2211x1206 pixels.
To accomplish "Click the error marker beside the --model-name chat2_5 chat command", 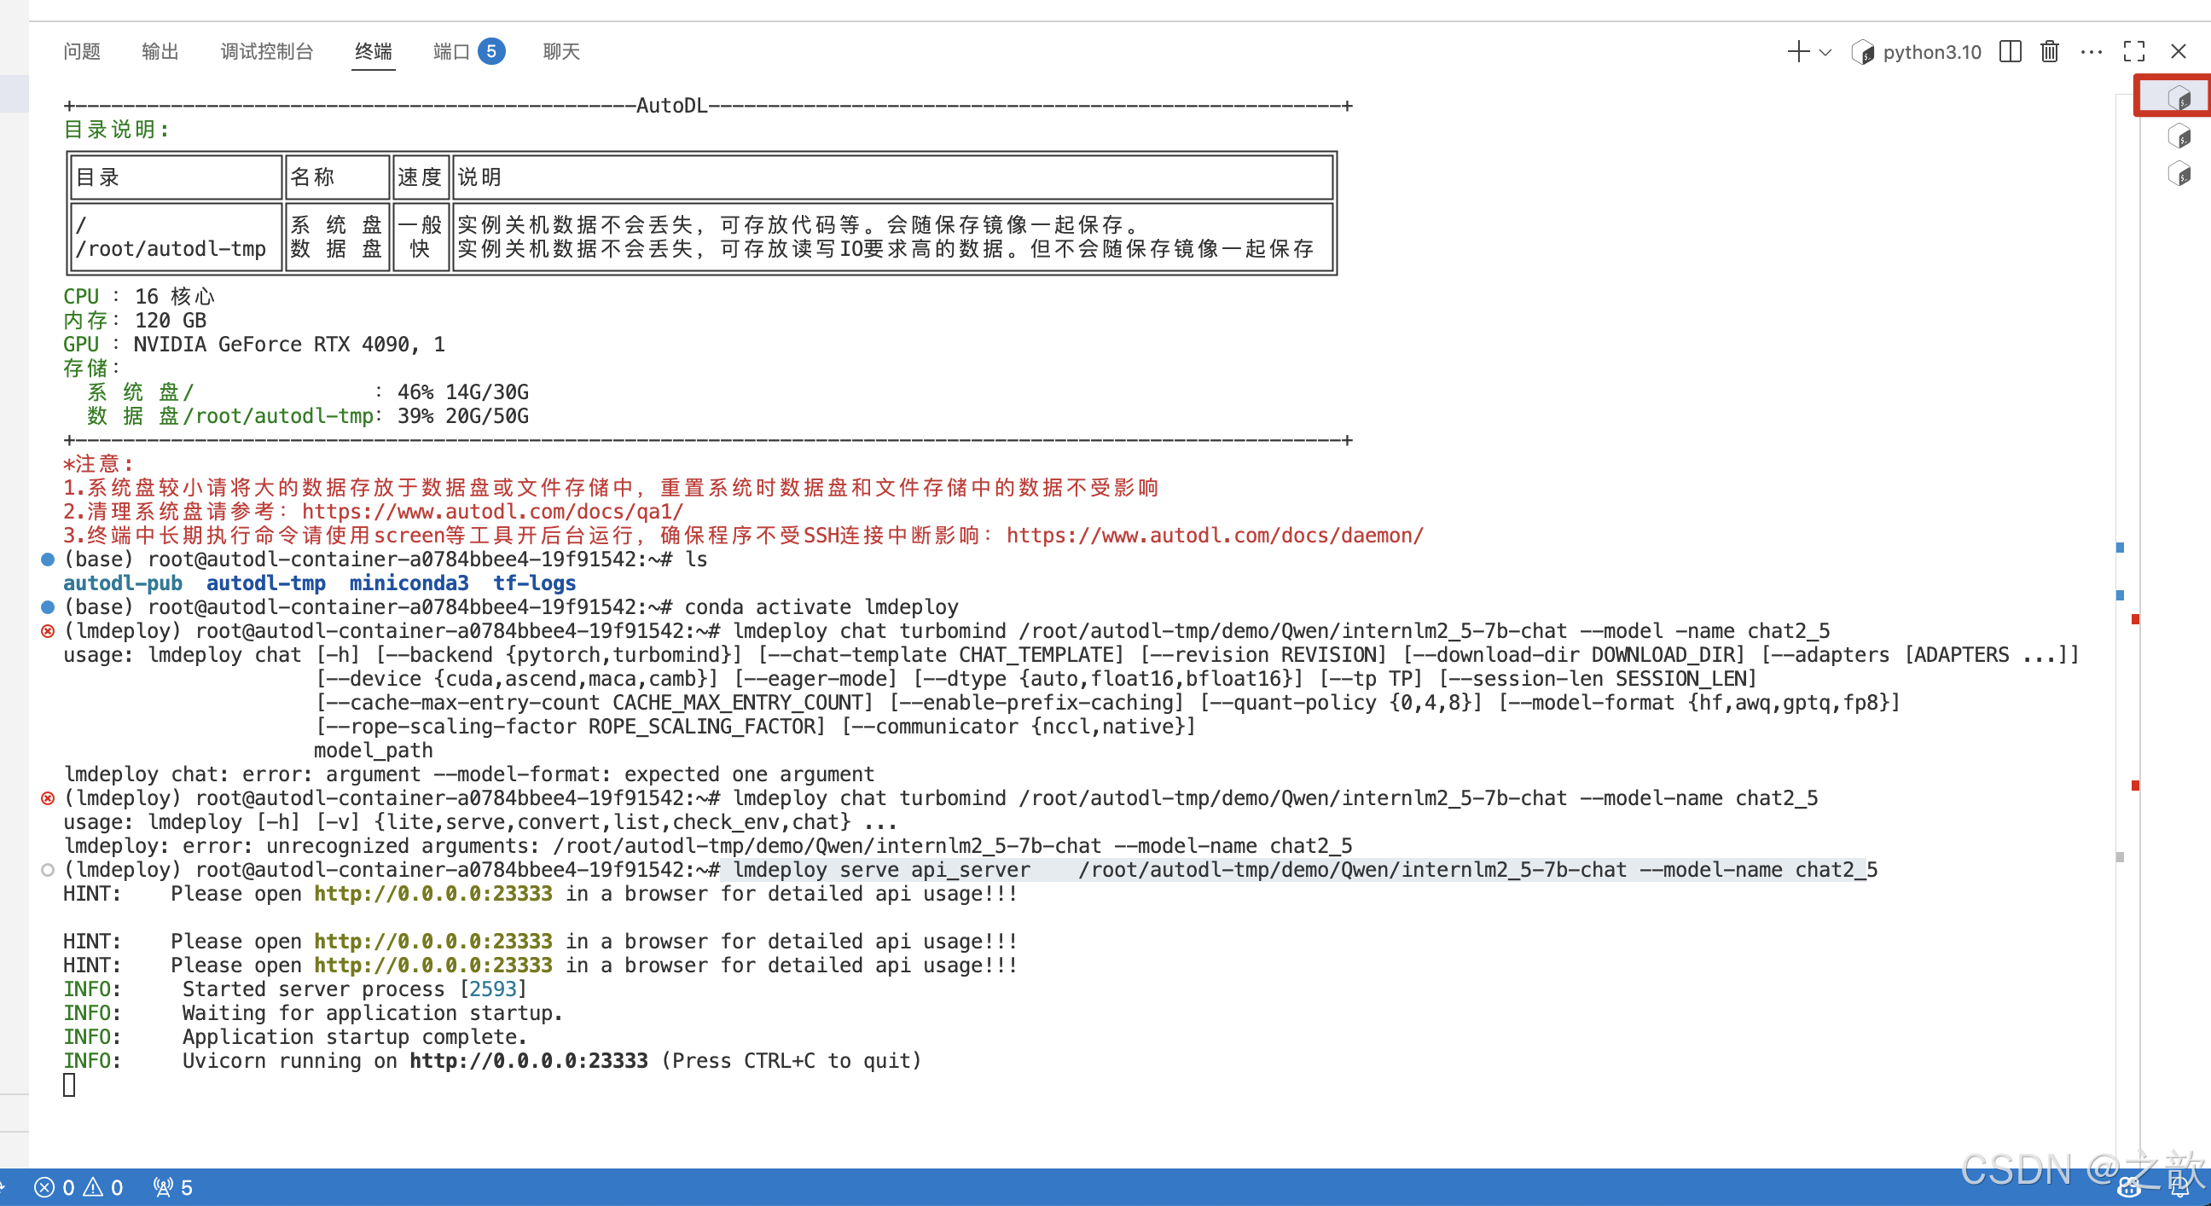I will 48,798.
